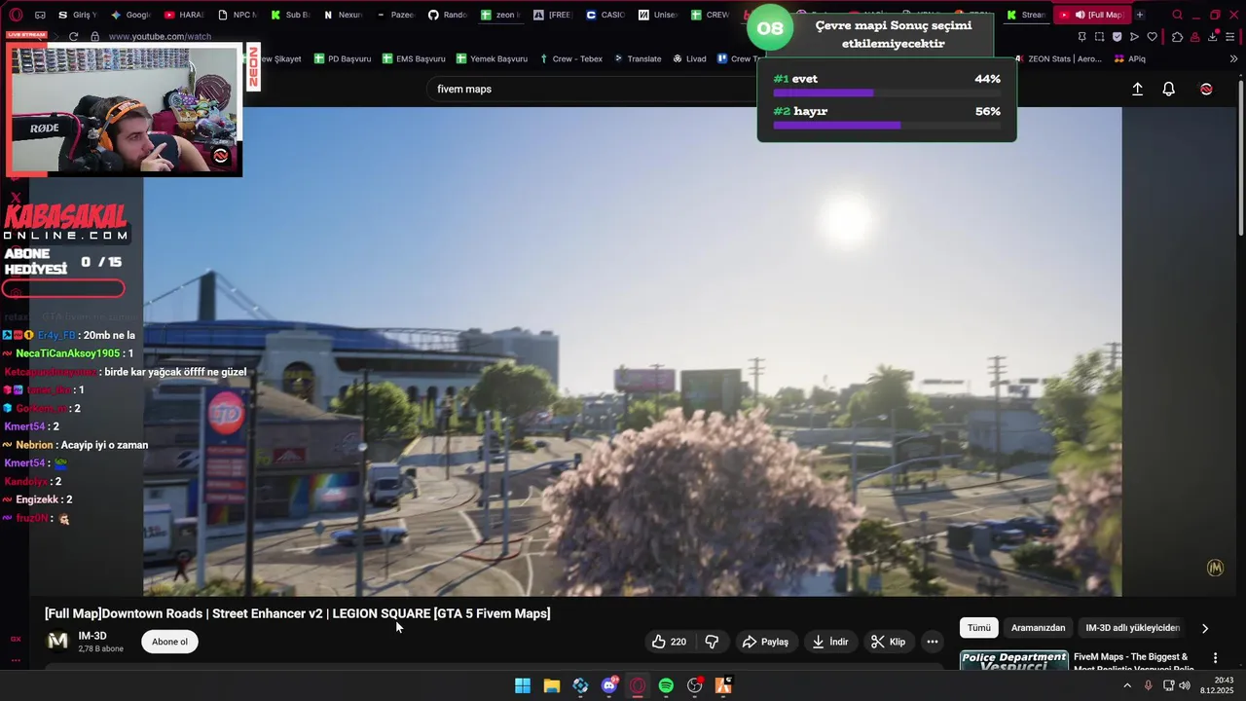
Task: Open the Crew - Tebex bookmark
Action: tap(570, 58)
